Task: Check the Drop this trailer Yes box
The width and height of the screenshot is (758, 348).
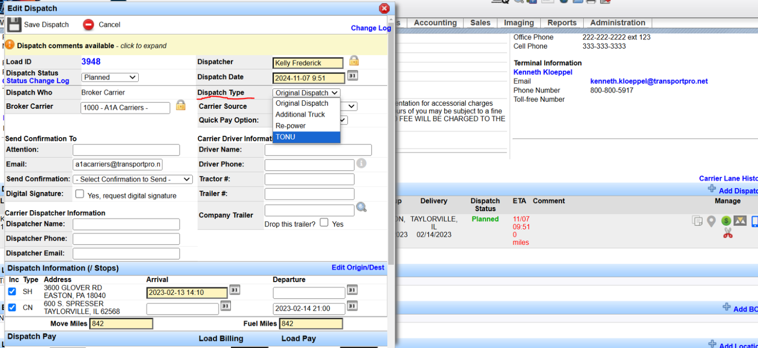Action: click(x=324, y=222)
